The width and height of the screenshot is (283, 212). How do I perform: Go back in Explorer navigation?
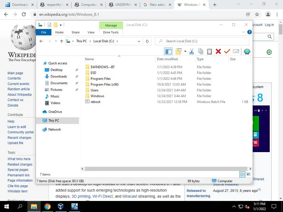point(41,41)
